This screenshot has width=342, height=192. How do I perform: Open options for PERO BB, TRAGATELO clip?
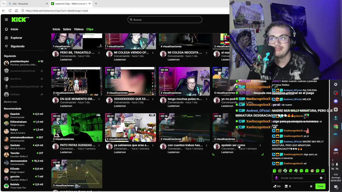pyautogui.click(x=99, y=53)
